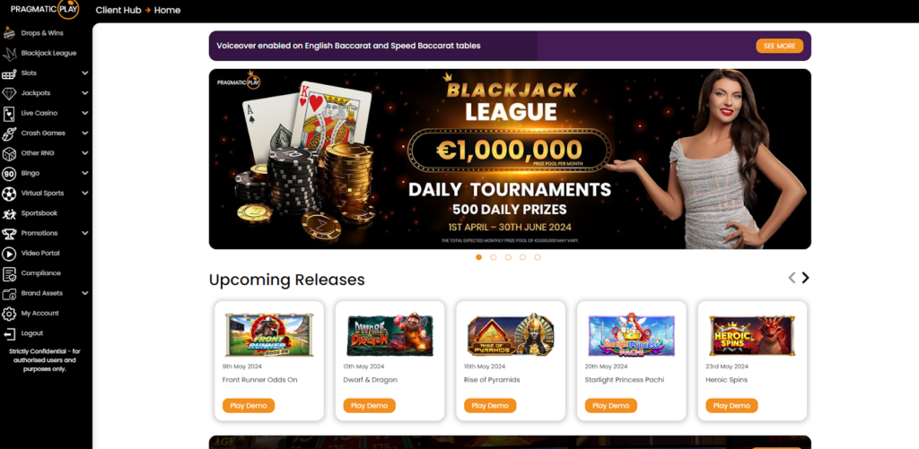Screen dimensions: 919x449
Task: Select the second banner carousel dot
Action: [494, 257]
